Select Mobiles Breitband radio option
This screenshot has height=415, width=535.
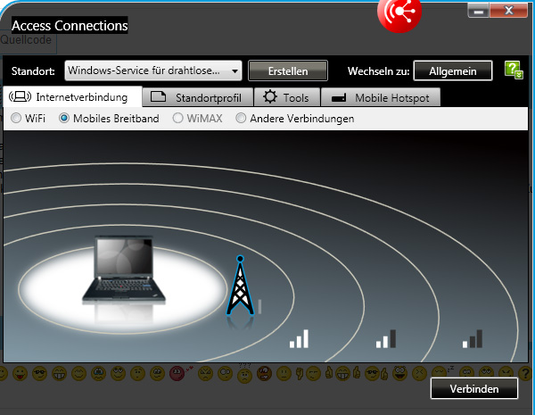[x=64, y=118]
